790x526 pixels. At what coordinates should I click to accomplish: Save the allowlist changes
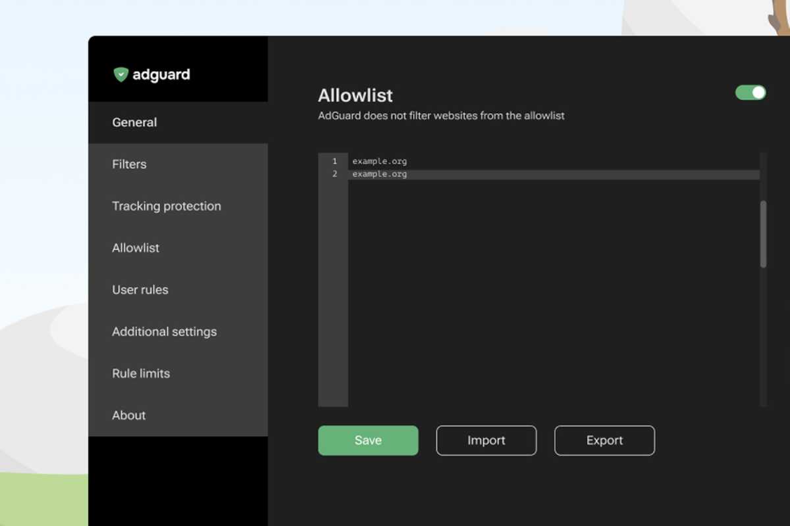368,441
